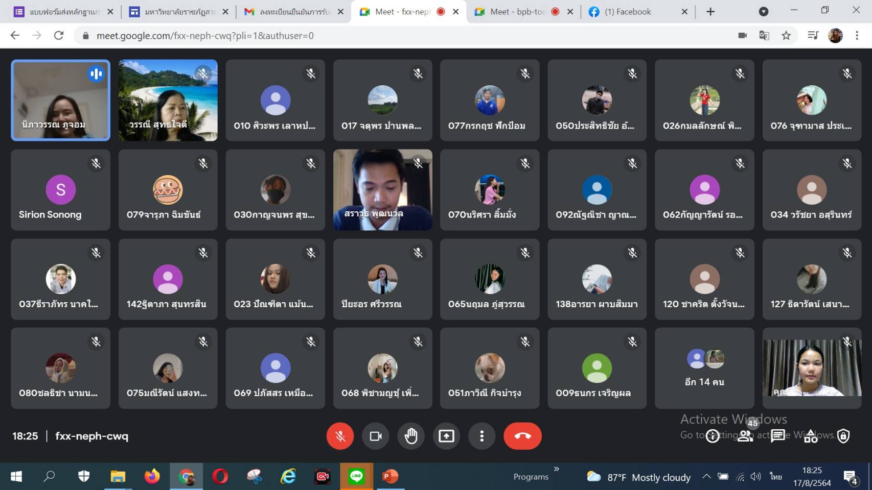
Task: Open the host controls shield-lock icon
Action: (x=843, y=436)
